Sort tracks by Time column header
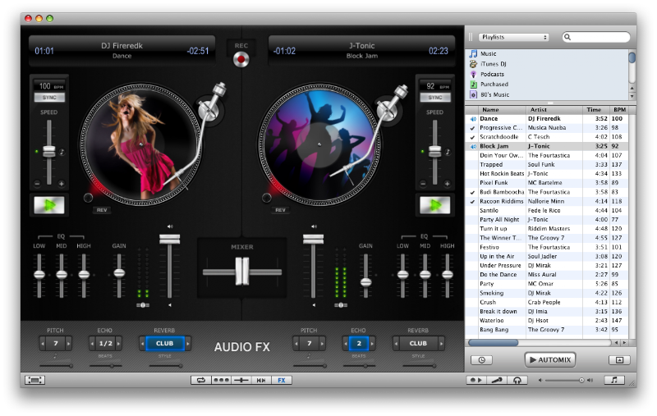This screenshot has width=657, height=416. [x=596, y=110]
